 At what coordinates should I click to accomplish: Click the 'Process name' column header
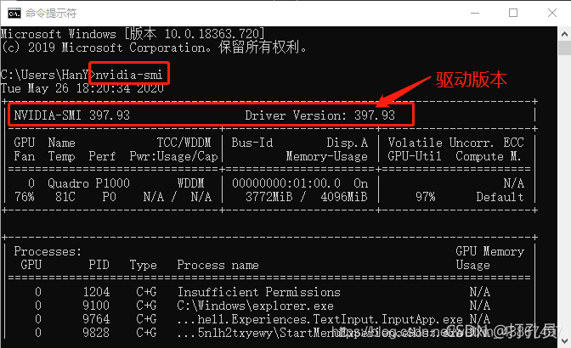click(218, 265)
